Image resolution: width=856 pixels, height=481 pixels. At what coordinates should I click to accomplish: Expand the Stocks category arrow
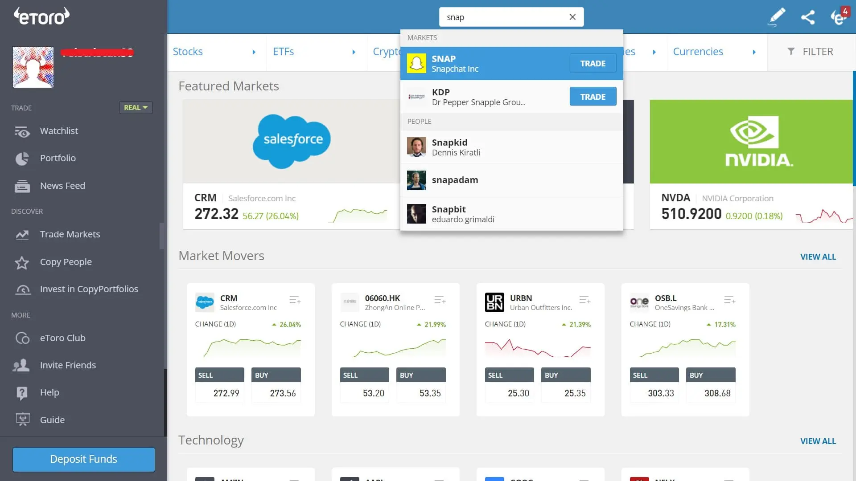pos(254,52)
